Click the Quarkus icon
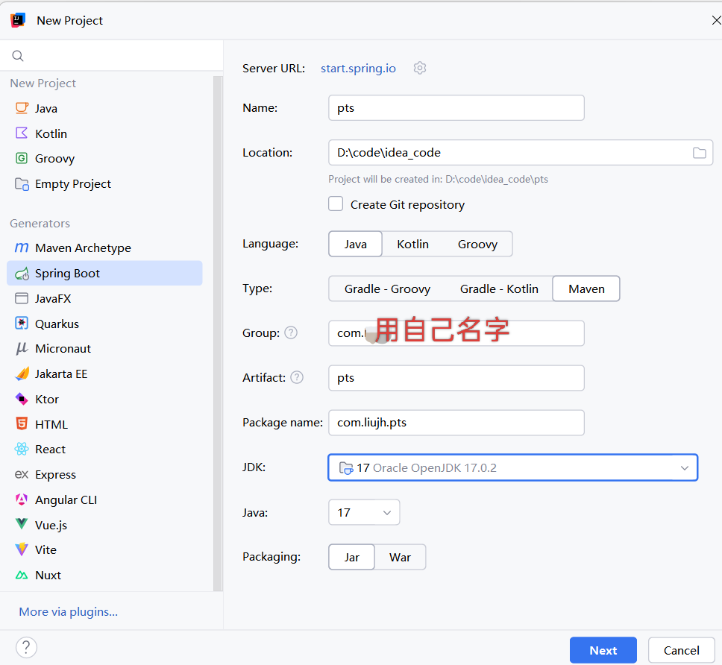Viewport: 722px width, 665px height. click(22, 323)
